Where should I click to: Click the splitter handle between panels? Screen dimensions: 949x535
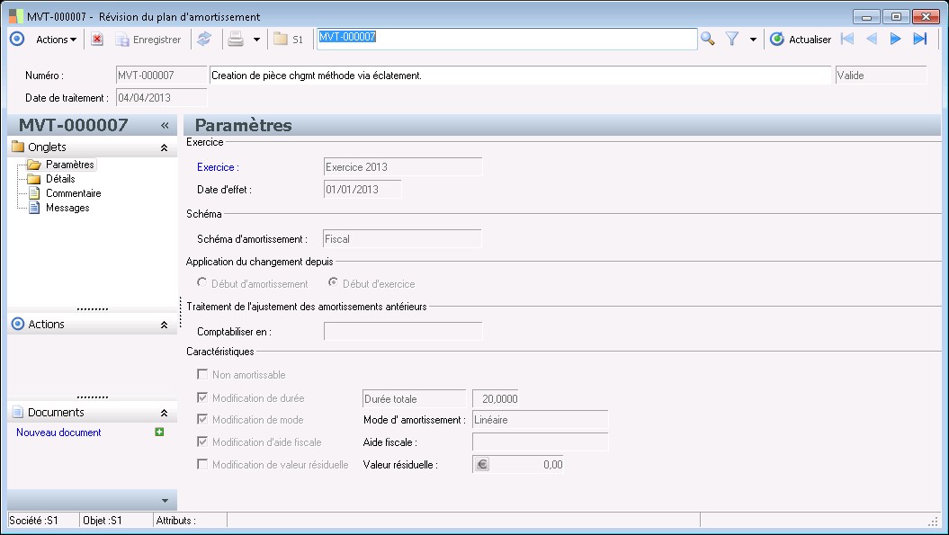tap(181, 312)
